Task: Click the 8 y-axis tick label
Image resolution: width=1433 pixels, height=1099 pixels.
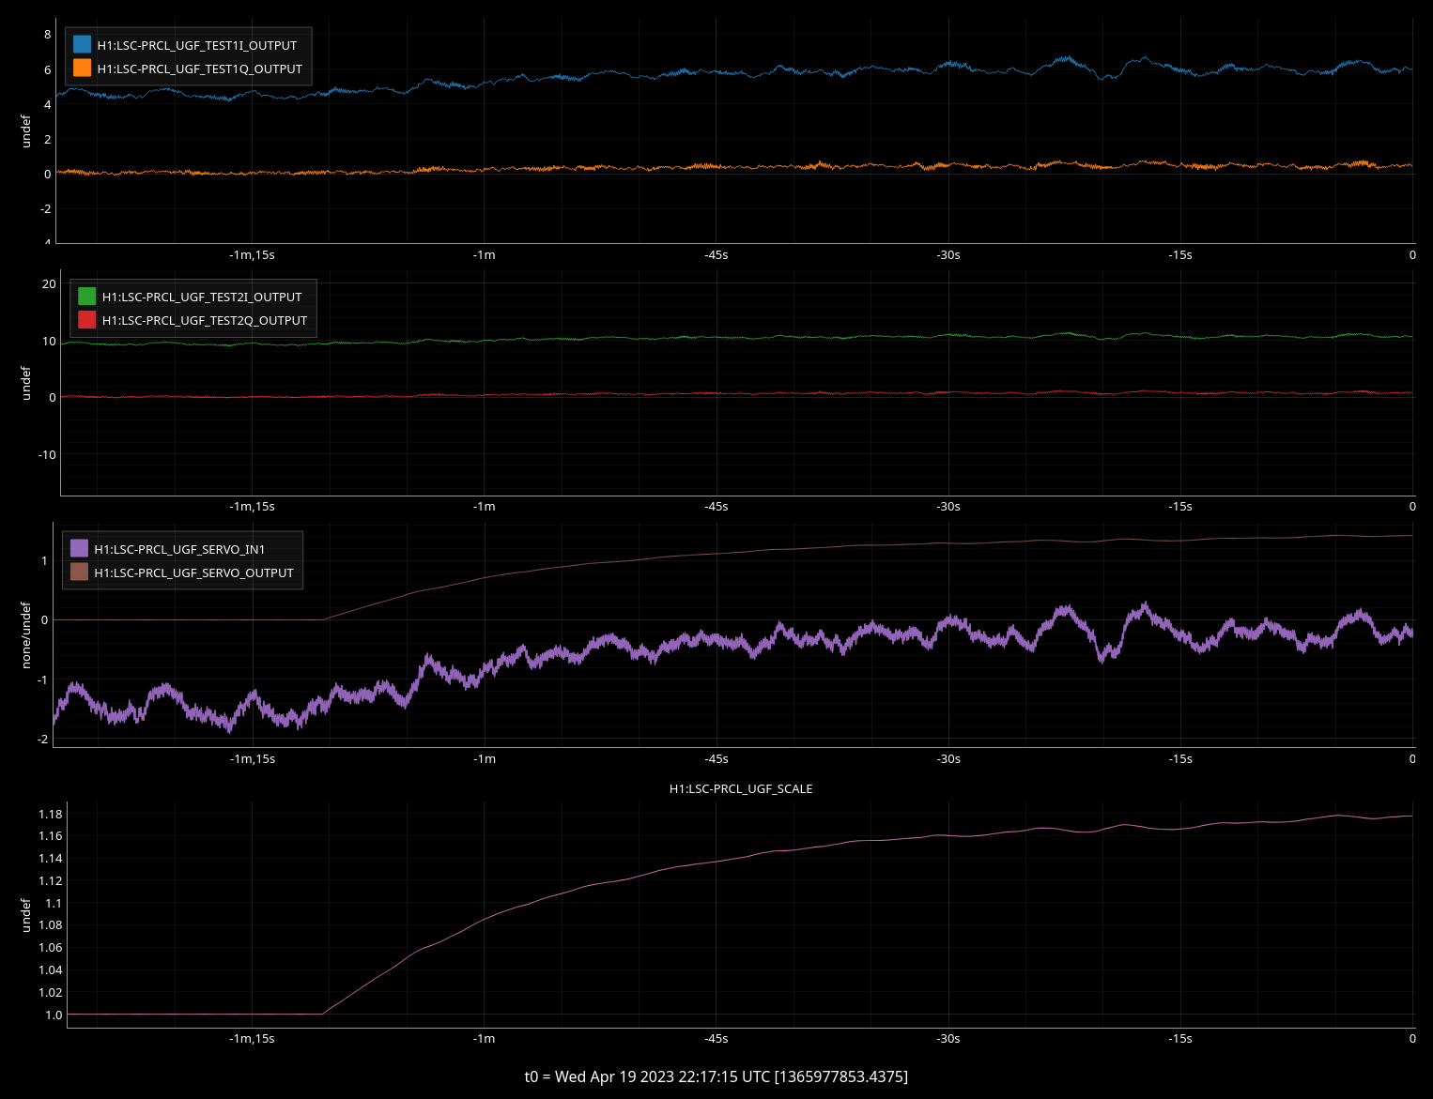Action: coord(48,34)
